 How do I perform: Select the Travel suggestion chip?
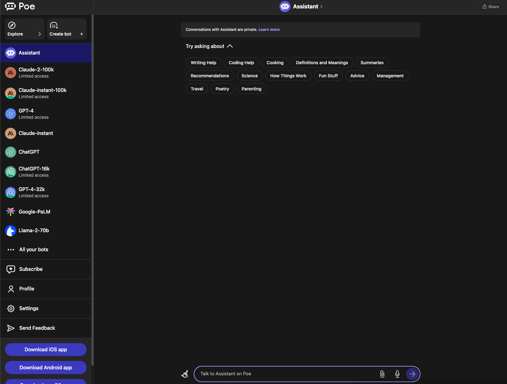197,89
